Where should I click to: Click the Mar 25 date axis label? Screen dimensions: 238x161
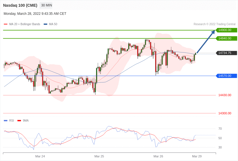(x=99, y=156)
